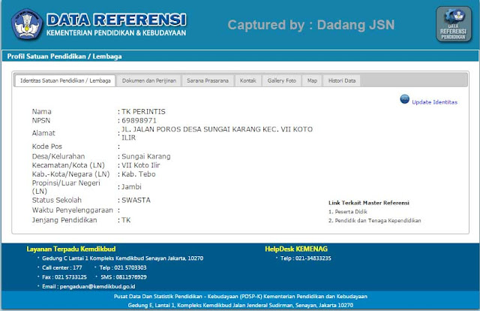Click the Kemdikbud Tut Wuri Handayani logo
This screenshot has height=311, width=480.
[27, 24]
